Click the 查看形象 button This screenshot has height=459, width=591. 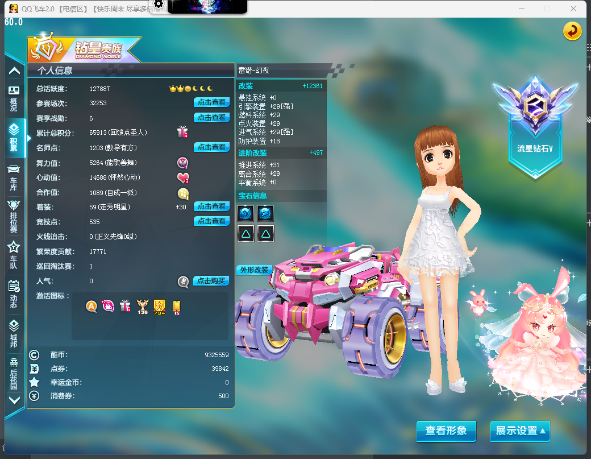446,431
